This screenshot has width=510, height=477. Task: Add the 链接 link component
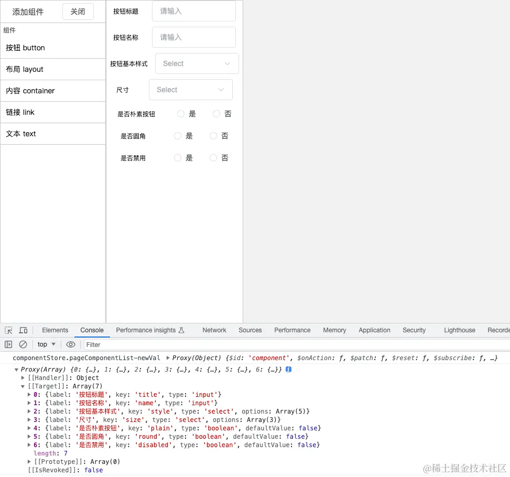coord(53,112)
